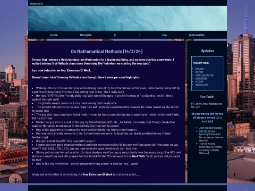The width and height of the screenshot is (255, 191).
Task: Click the 'On Mathematical Methods (14/3/24)' heading
Action: click(107, 51)
